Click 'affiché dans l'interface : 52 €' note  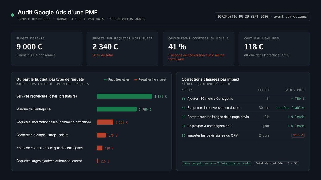click(267, 55)
